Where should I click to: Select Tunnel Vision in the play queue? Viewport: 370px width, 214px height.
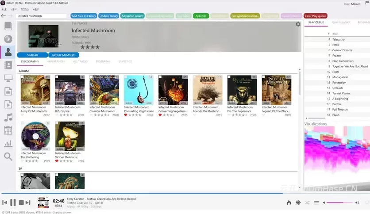[341, 93]
